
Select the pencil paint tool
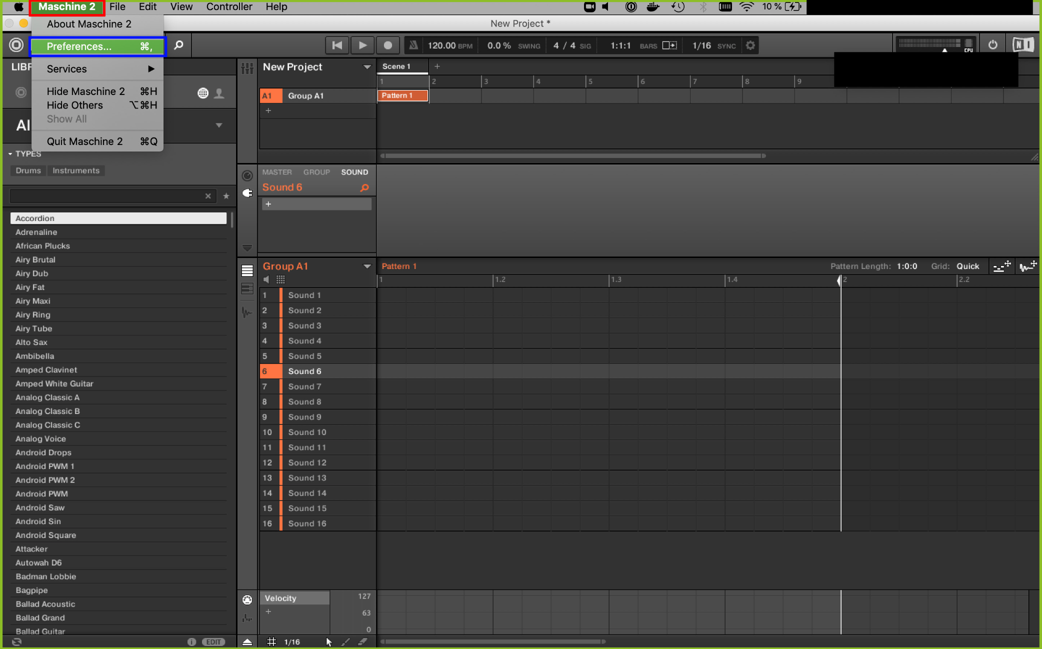coord(345,642)
